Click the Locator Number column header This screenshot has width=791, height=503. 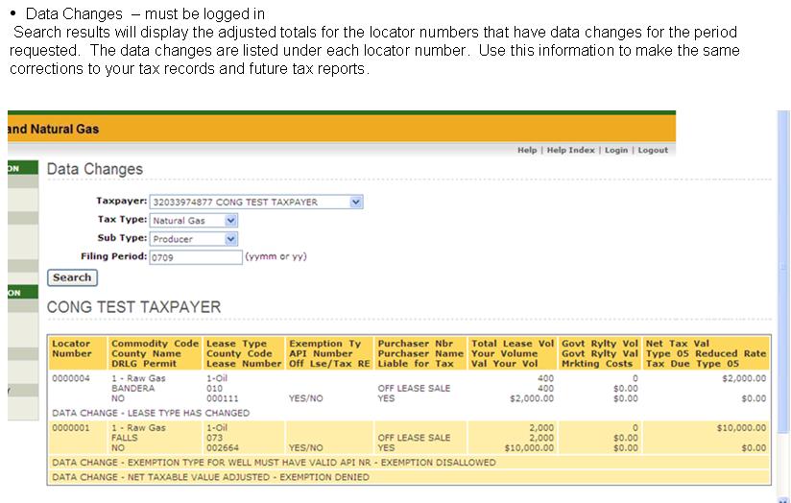[72, 347]
